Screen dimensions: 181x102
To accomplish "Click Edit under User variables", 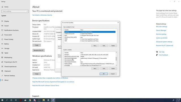I will (104, 46).
